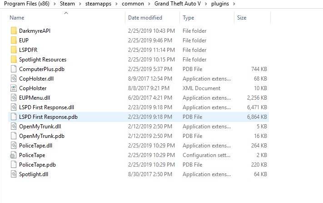Select the OpenMyTrunk.pdb file icon

coord(14,136)
